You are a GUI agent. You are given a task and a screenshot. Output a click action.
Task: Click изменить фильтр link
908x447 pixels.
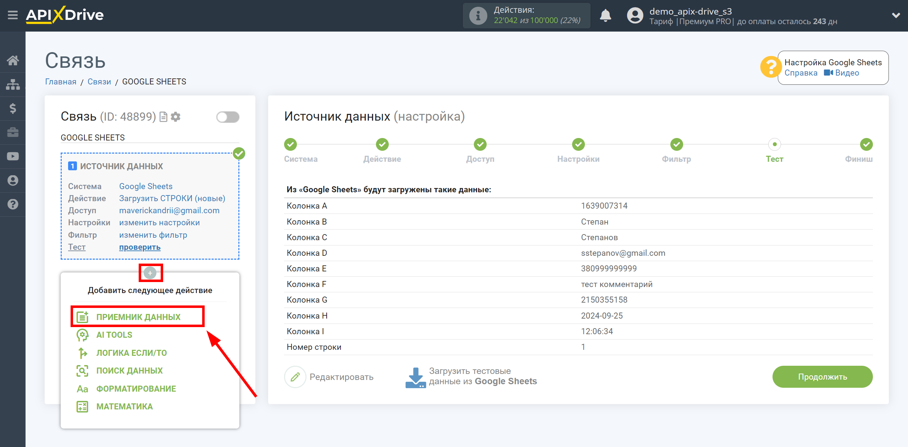coord(153,235)
